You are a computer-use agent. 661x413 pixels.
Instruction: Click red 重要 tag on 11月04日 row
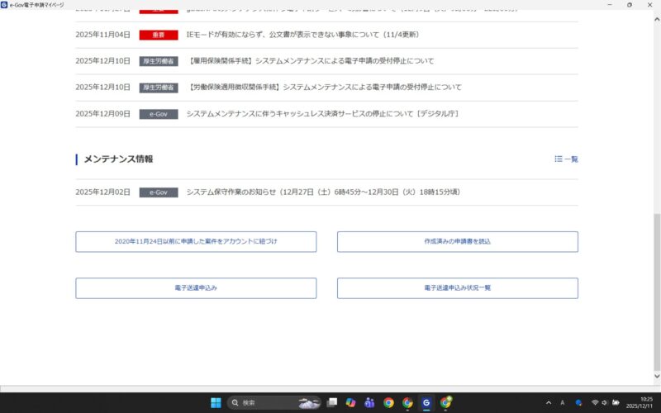[159, 35]
